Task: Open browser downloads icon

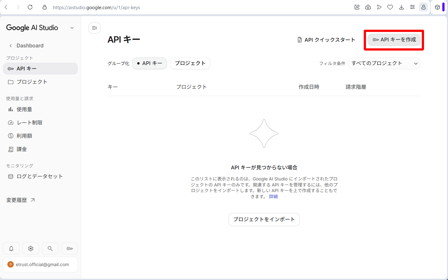Action: [x=401, y=7]
